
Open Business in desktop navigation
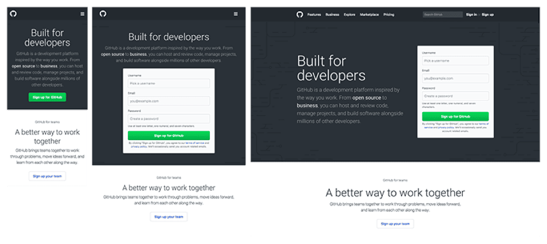(332, 15)
